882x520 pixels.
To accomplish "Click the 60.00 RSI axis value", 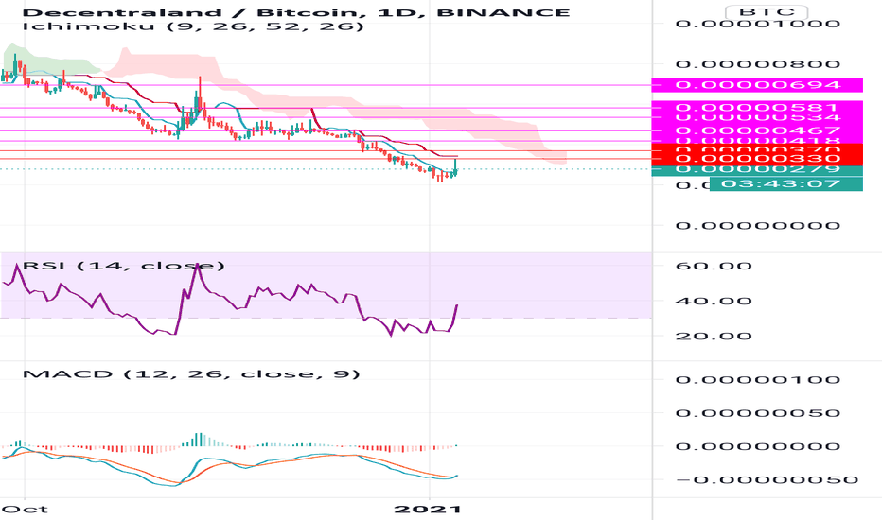I will coord(714,266).
